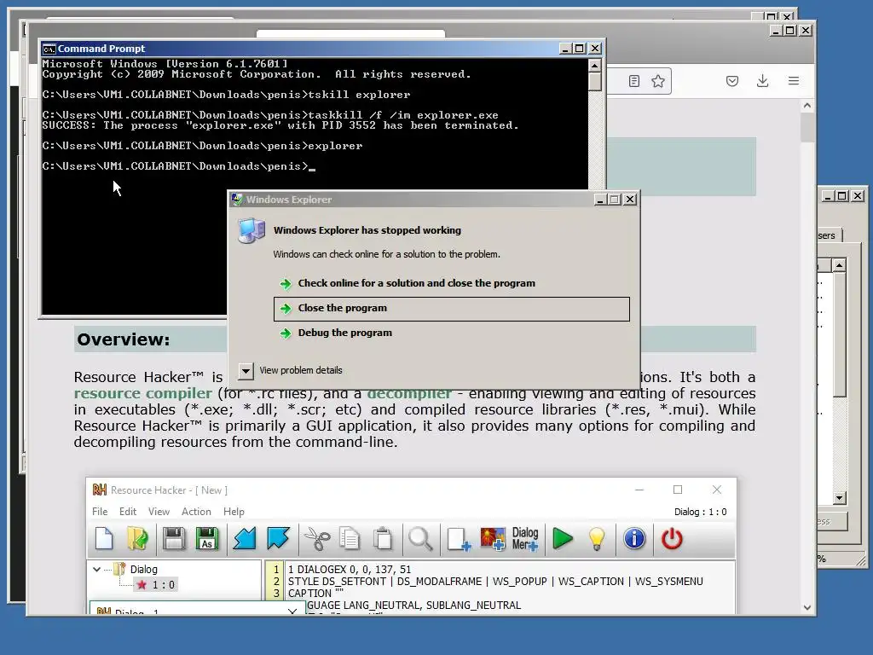The width and height of the screenshot is (873, 655).
Task: Click the Add new blank resource icon
Action: click(x=459, y=539)
